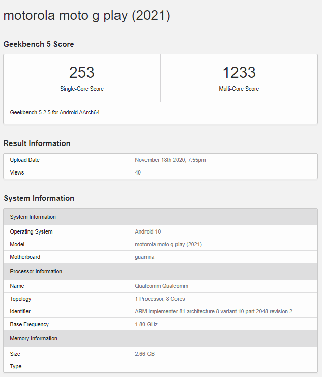322x377 pixels.
Task: Click the Base Frequency label
Action: [x=29, y=325]
